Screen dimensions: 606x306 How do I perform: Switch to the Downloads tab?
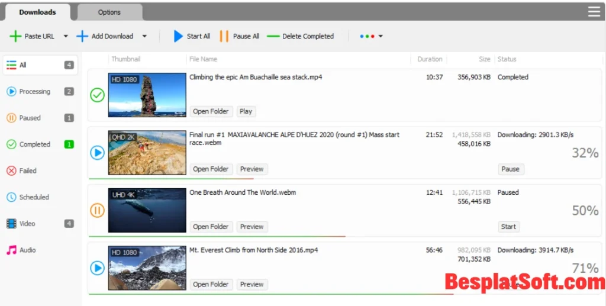(x=37, y=12)
